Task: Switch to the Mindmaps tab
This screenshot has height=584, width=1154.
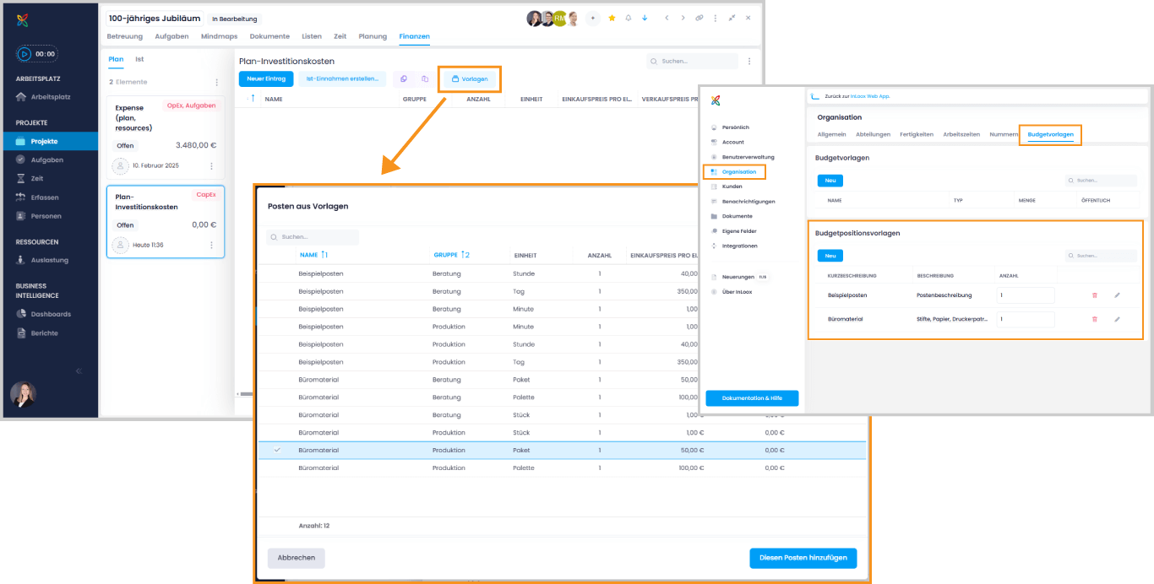Action: click(x=219, y=36)
